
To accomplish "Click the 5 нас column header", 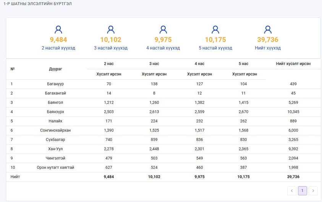I will pos(243,64).
